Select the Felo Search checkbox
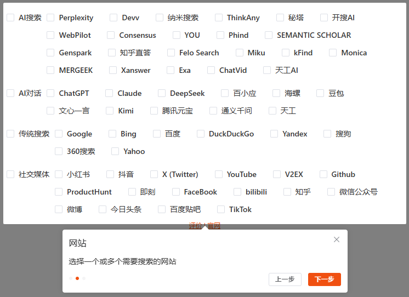Screen dimensions: 409x297 pyautogui.click(x=171, y=53)
